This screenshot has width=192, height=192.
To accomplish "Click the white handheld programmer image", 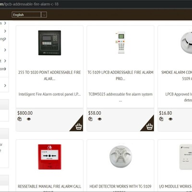I will point(121,43).
